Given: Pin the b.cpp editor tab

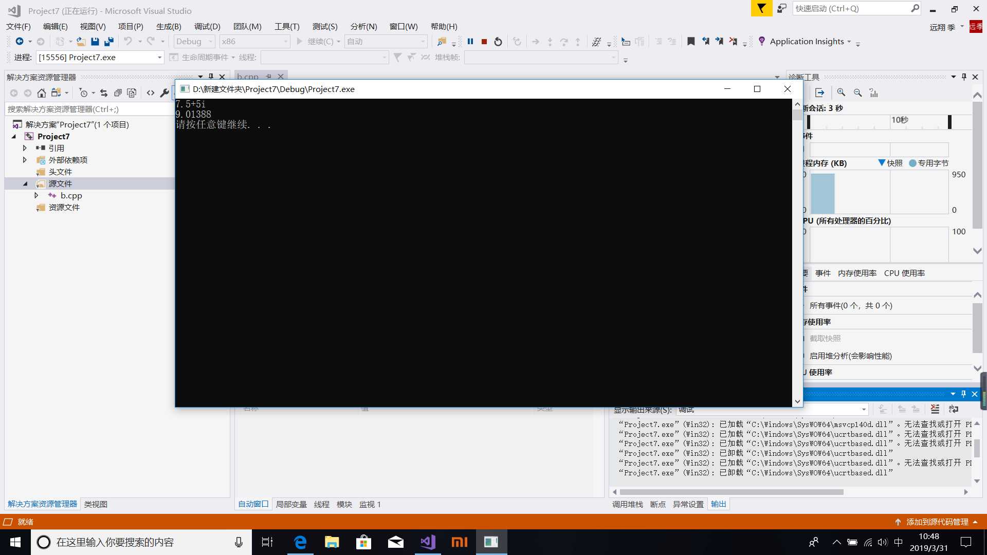Looking at the screenshot, I should (x=268, y=77).
